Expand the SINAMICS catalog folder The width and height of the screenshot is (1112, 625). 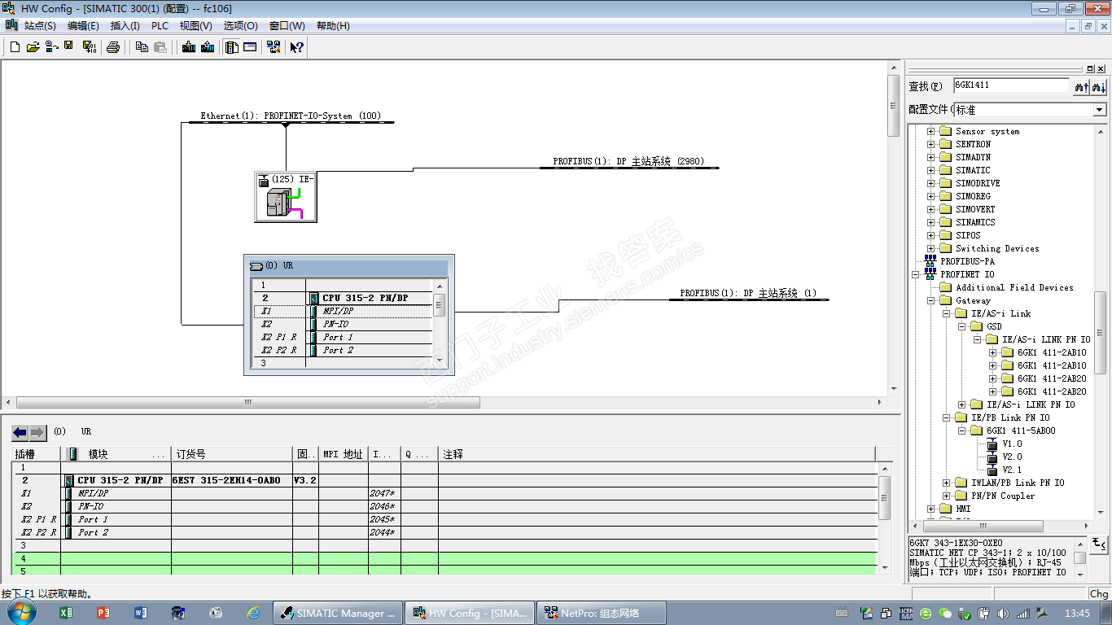point(930,222)
